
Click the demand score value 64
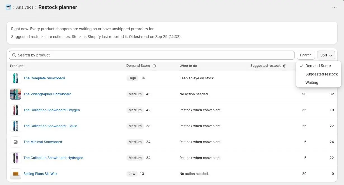143,78
